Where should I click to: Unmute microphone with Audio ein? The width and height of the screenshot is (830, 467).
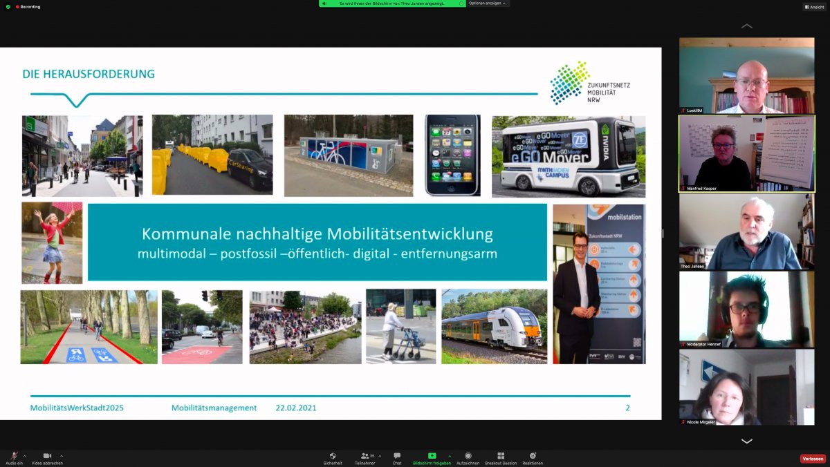13,457
